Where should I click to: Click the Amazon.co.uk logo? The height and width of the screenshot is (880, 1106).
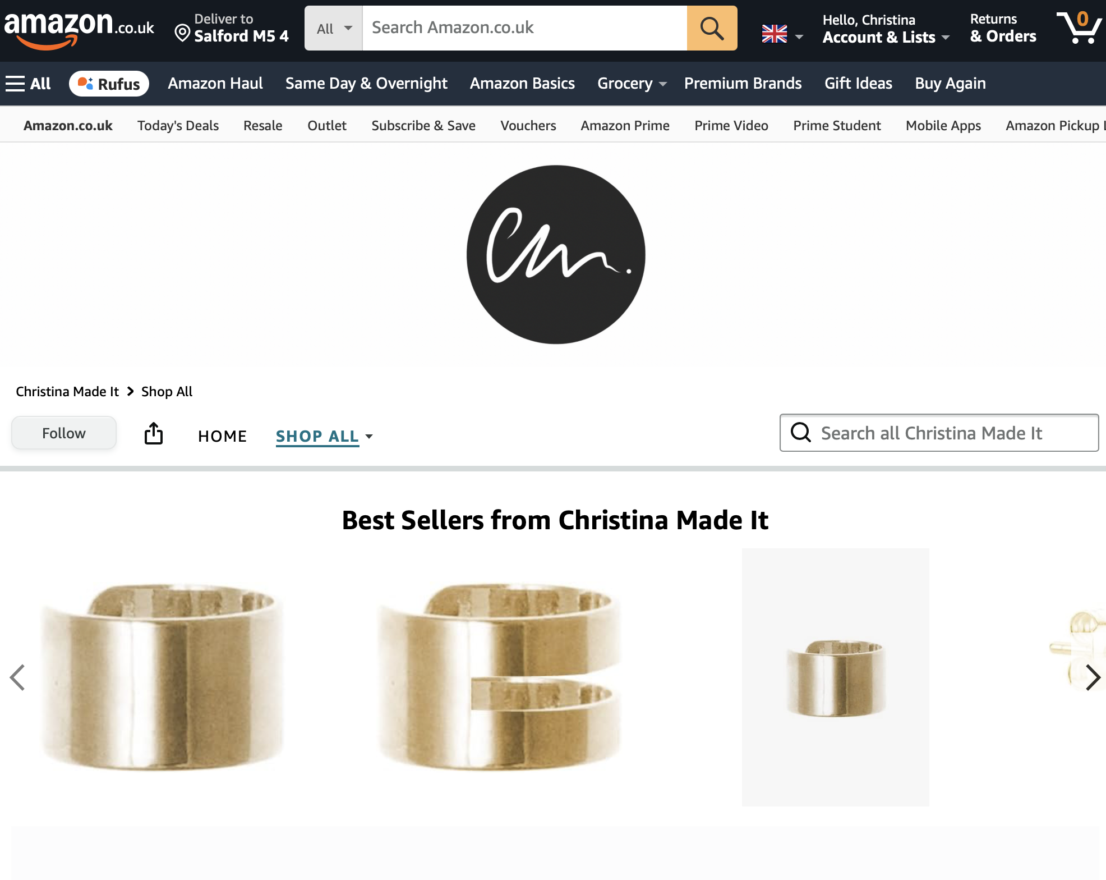coord(79,29)
